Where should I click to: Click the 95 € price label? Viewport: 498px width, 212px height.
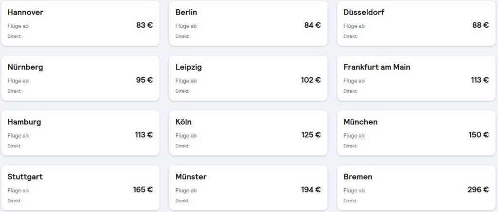pos(144,80)
